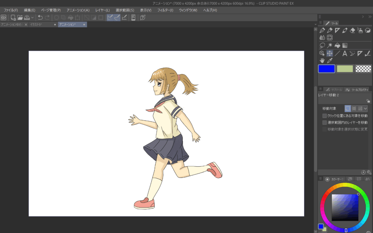This screenshot has height=233, width=373.
Task: Select the Fill bucket tool
Action: click(x=337, y=46)
